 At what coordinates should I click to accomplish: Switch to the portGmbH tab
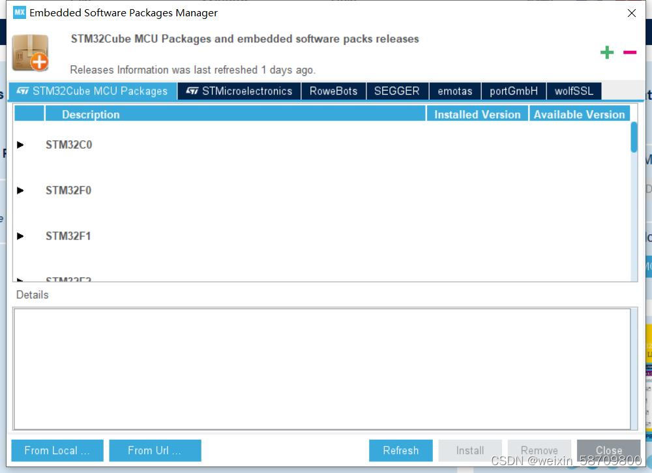coord(514,91)
